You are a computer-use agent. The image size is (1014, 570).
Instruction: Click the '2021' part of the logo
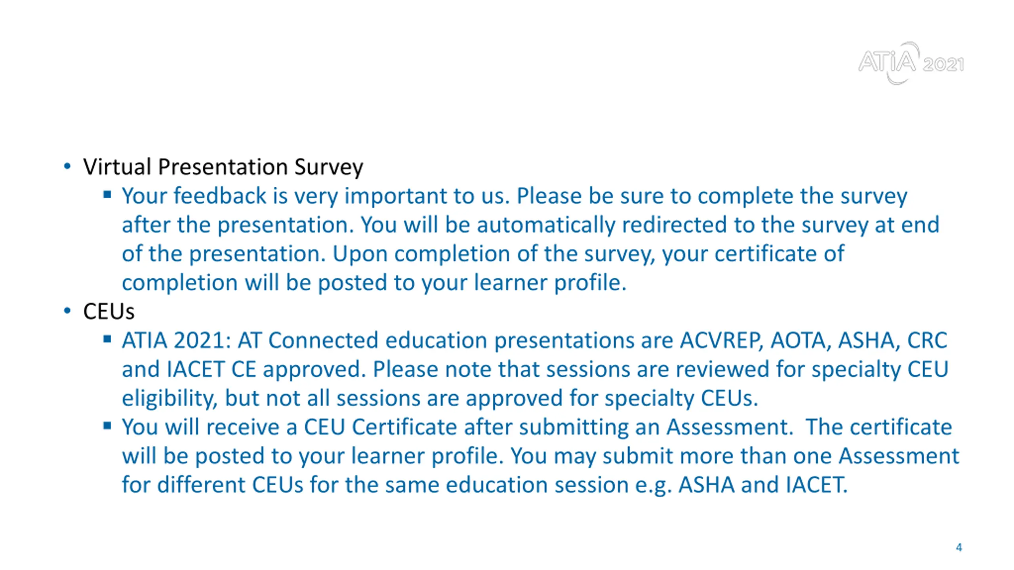943,65
